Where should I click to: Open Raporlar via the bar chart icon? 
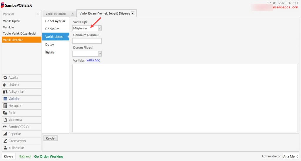[5, 134]
